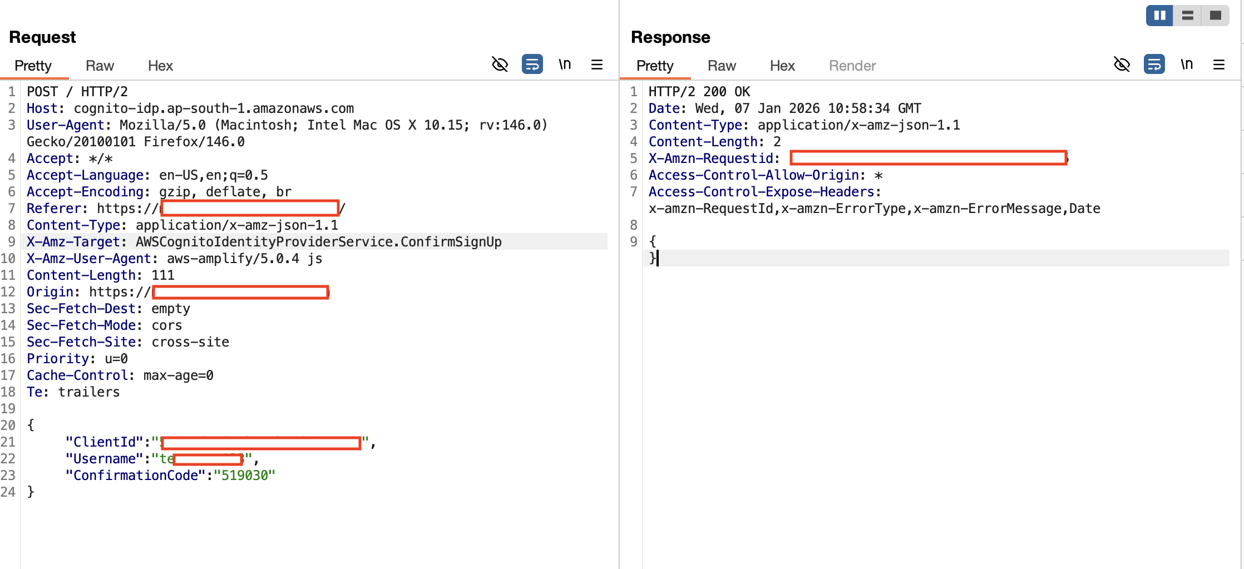Open Request panel hamburger options menu
This screenshot has width=1244, height=569.
(597, 65)
